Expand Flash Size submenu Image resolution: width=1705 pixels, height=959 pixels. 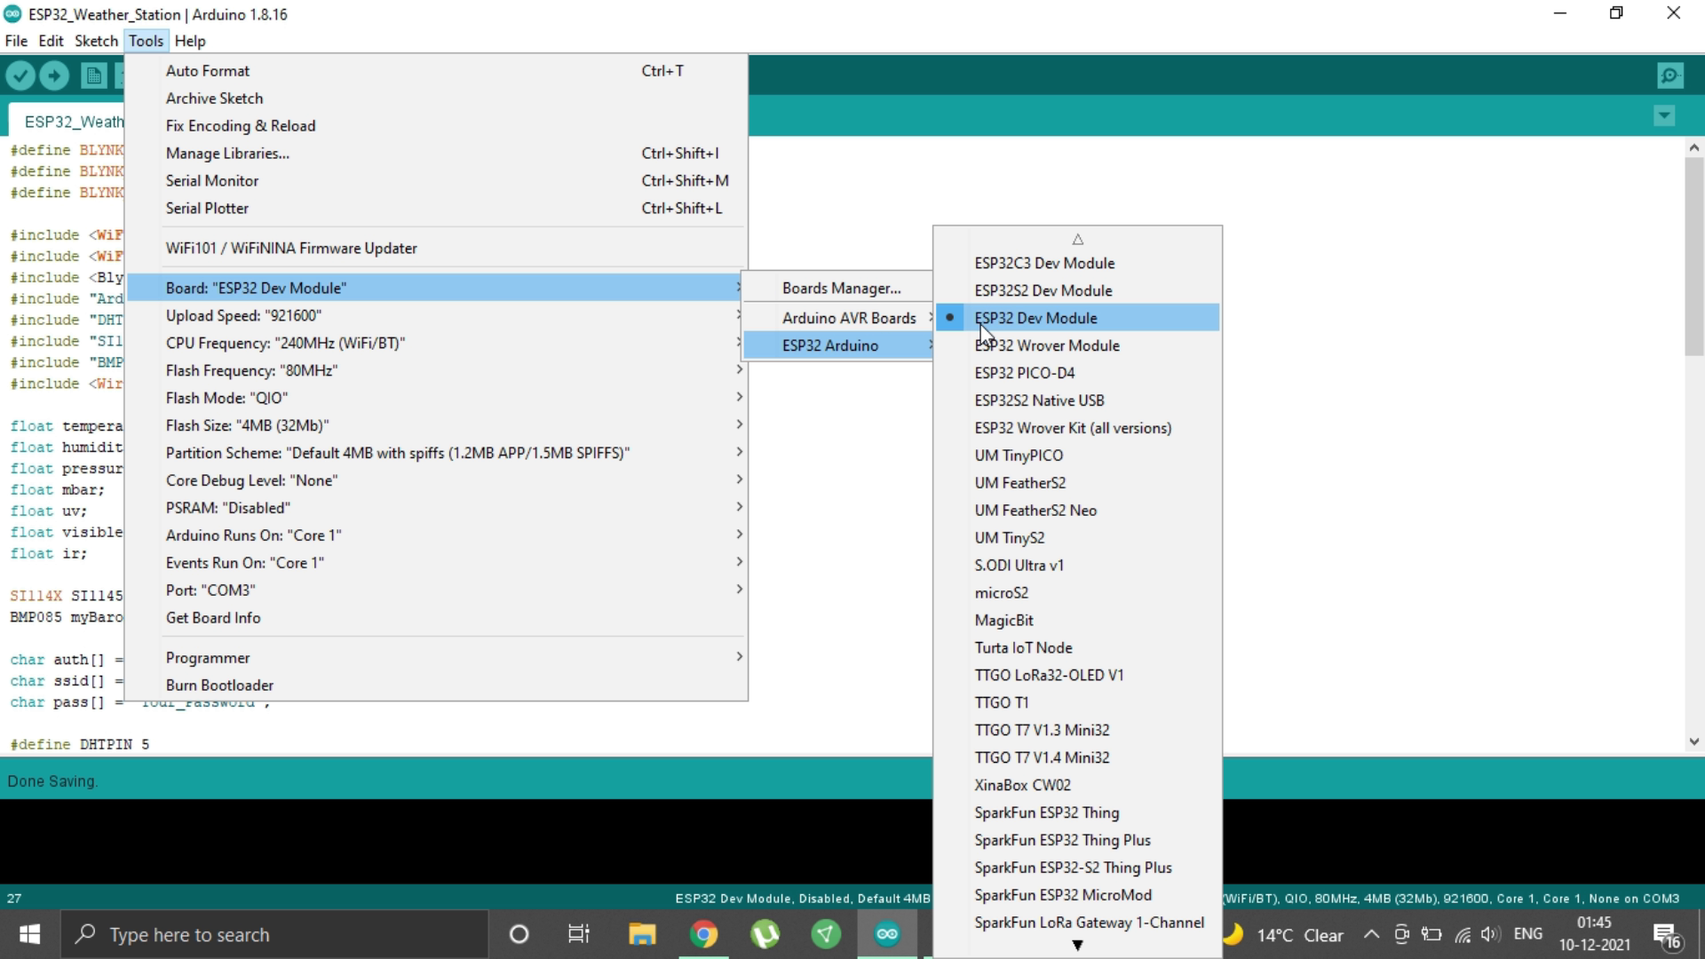click(x=436, y=425)
